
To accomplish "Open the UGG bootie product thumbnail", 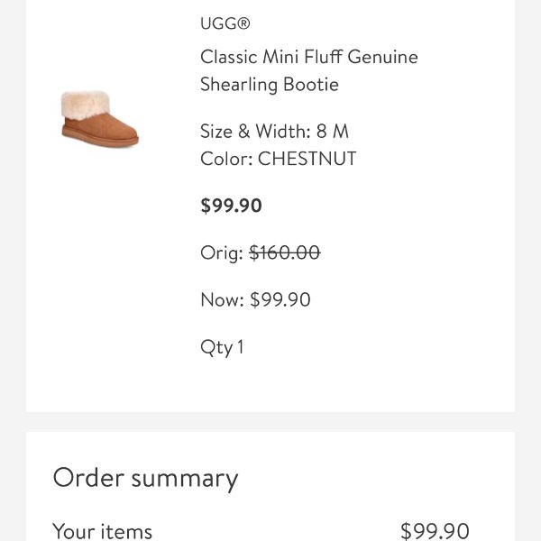I will [x=100, y=118].
